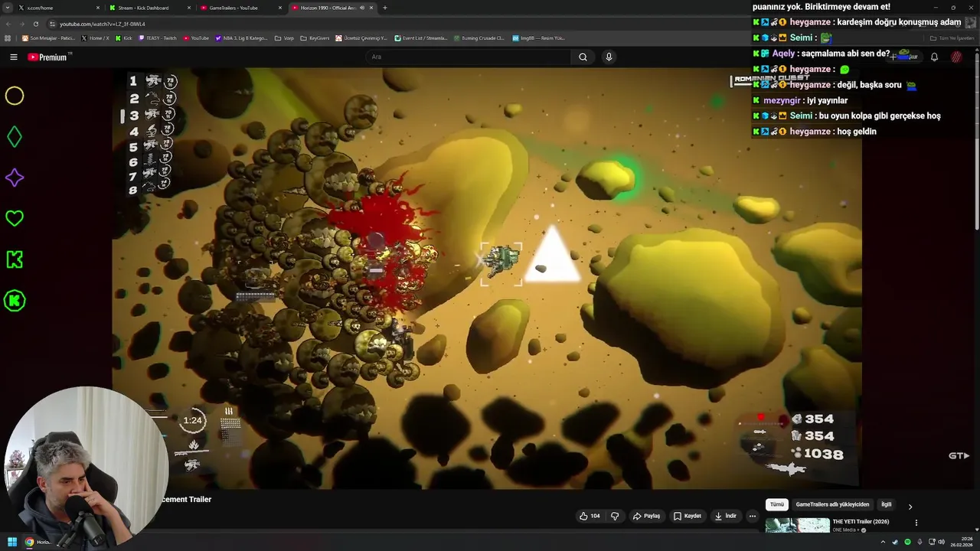Reload the page in the browser

[x=35, y=24]
